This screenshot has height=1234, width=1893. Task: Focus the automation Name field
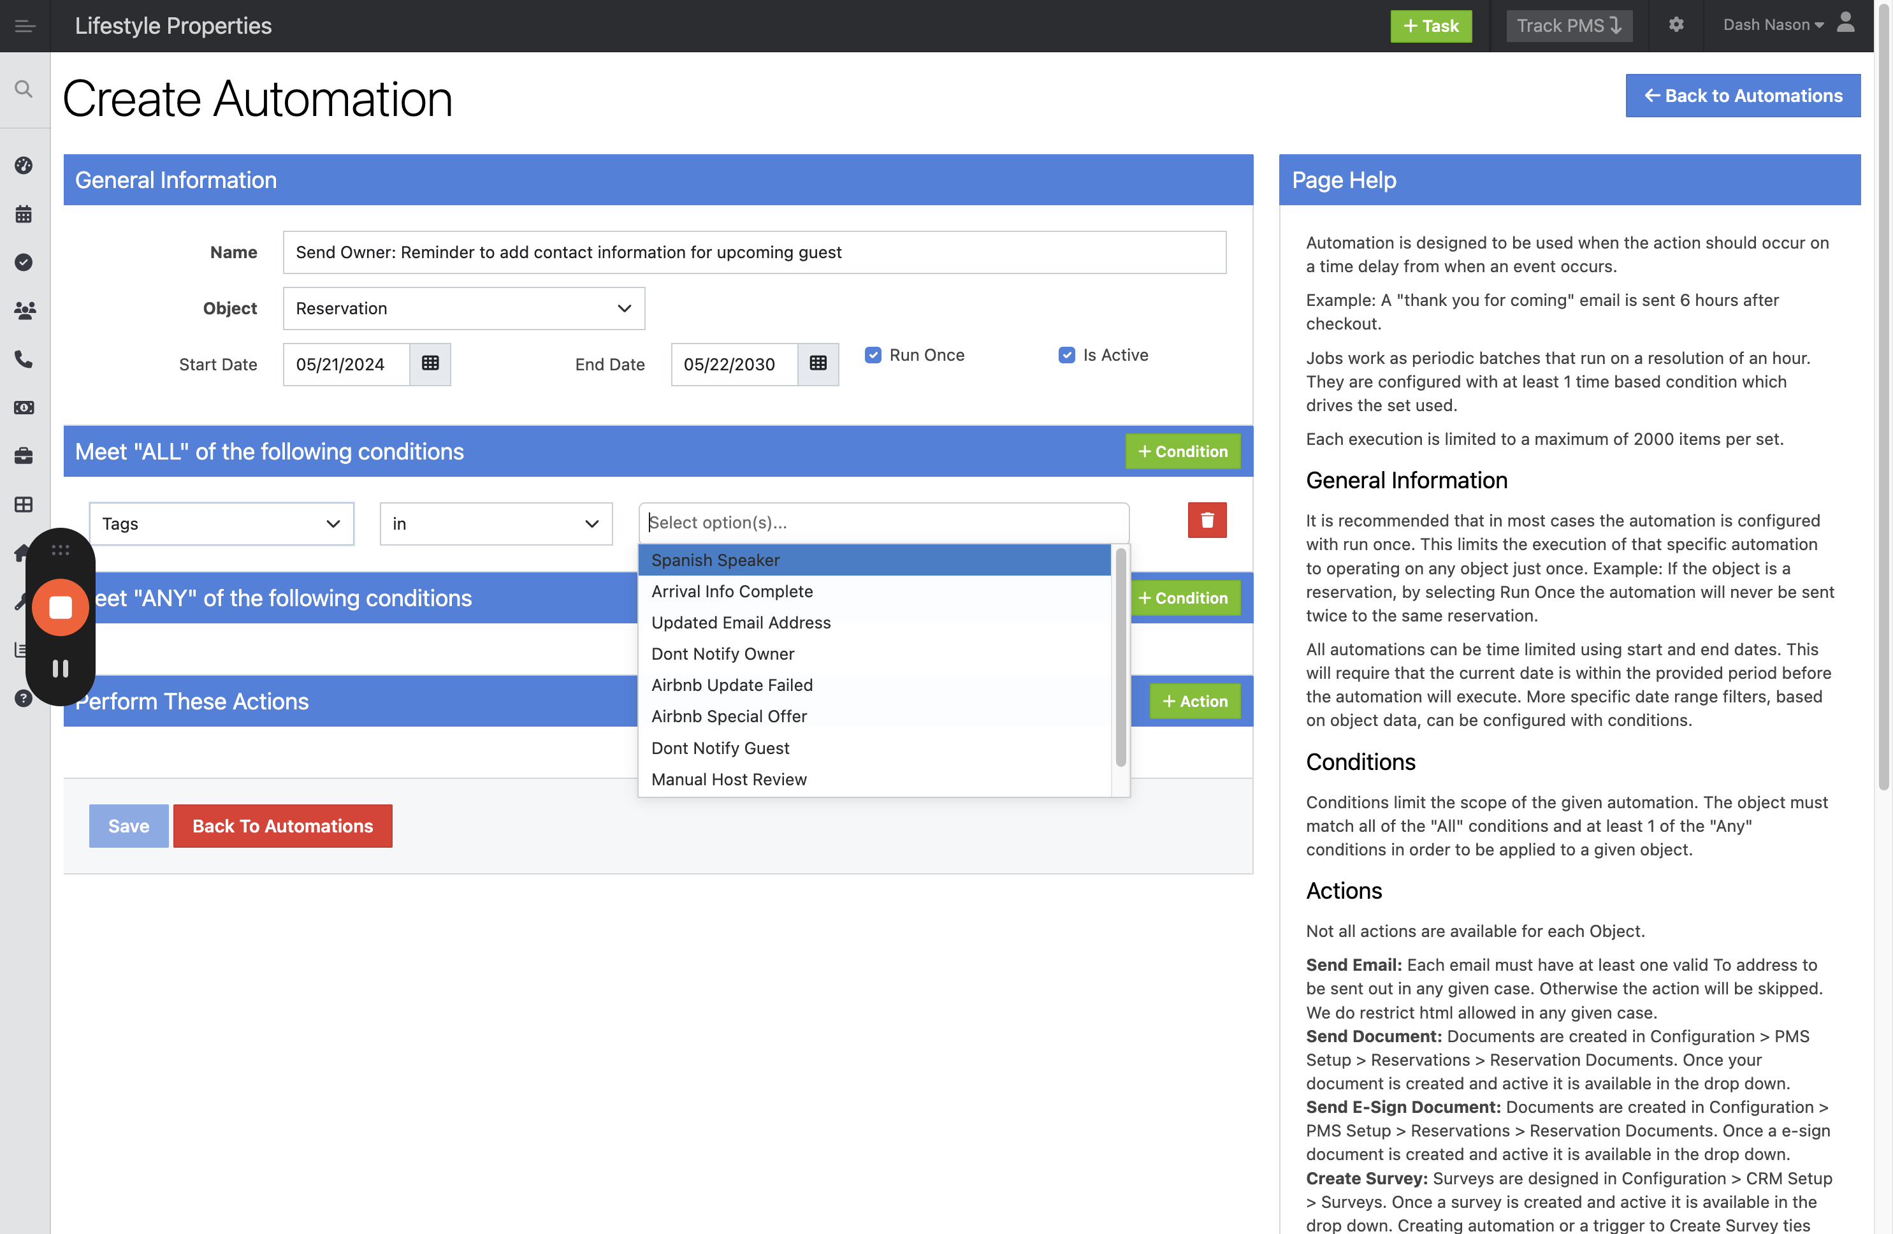click(x=754, y=252)
